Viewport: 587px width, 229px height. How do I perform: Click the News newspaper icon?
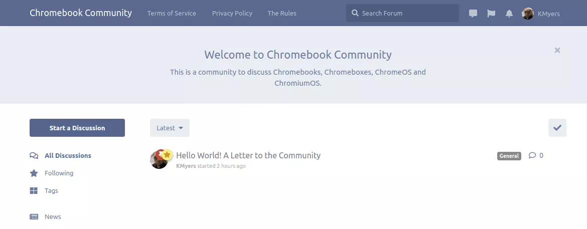click(x=34, y=217)
